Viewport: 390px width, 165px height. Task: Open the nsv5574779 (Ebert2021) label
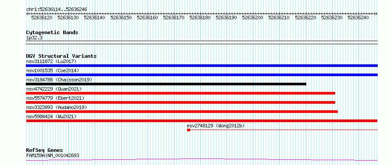55,98
